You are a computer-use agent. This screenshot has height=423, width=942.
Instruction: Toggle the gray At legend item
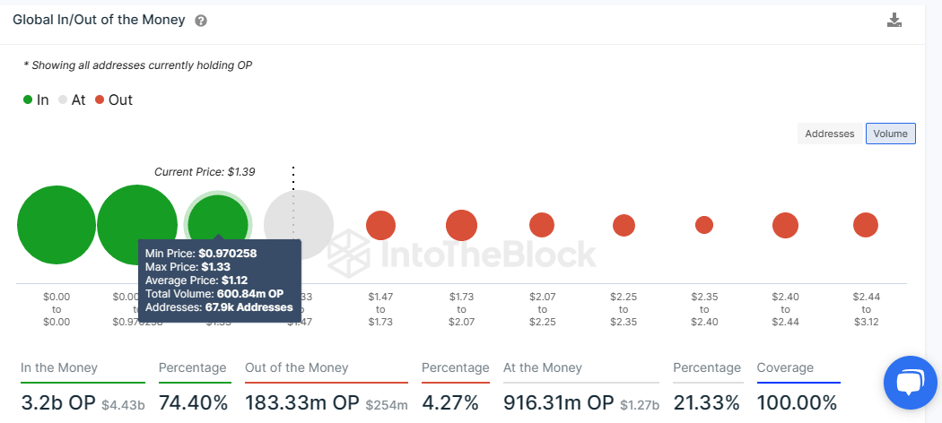coord(72,100)
